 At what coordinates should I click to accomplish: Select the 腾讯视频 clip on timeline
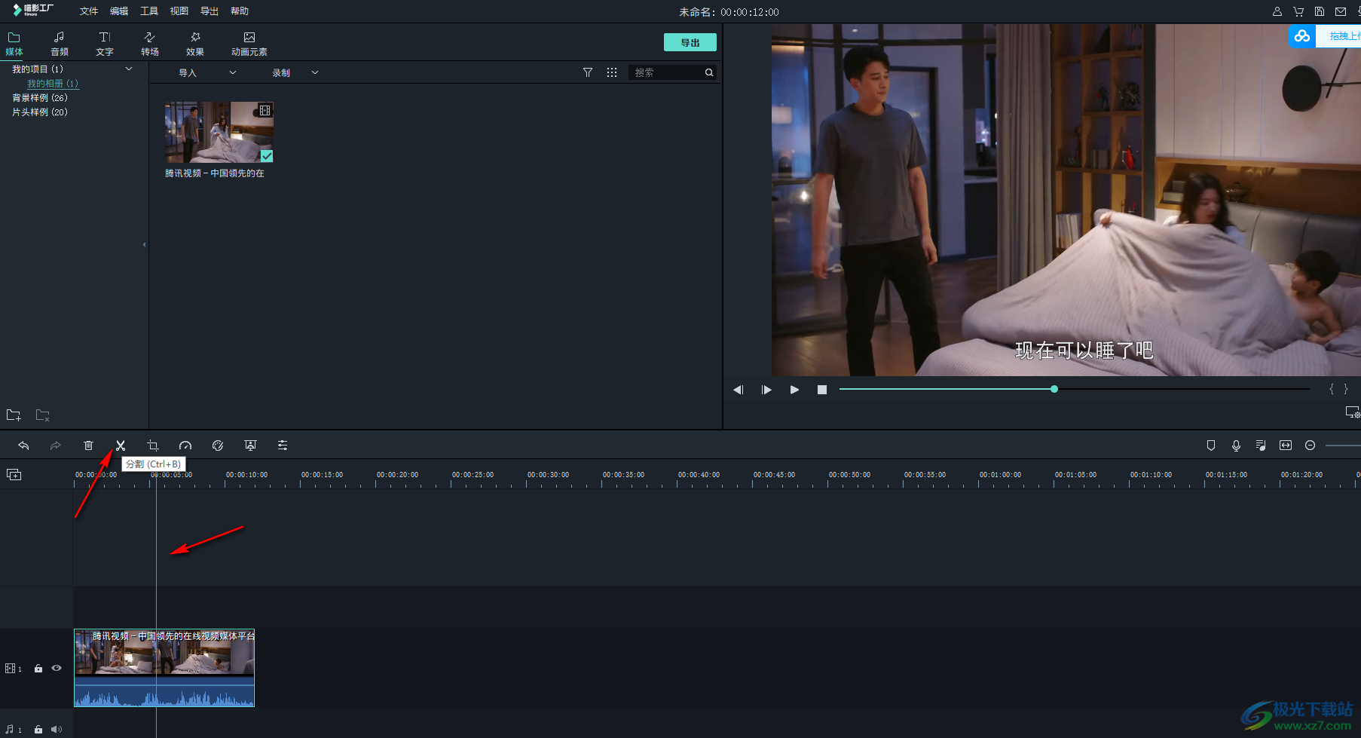pos(164,668)
